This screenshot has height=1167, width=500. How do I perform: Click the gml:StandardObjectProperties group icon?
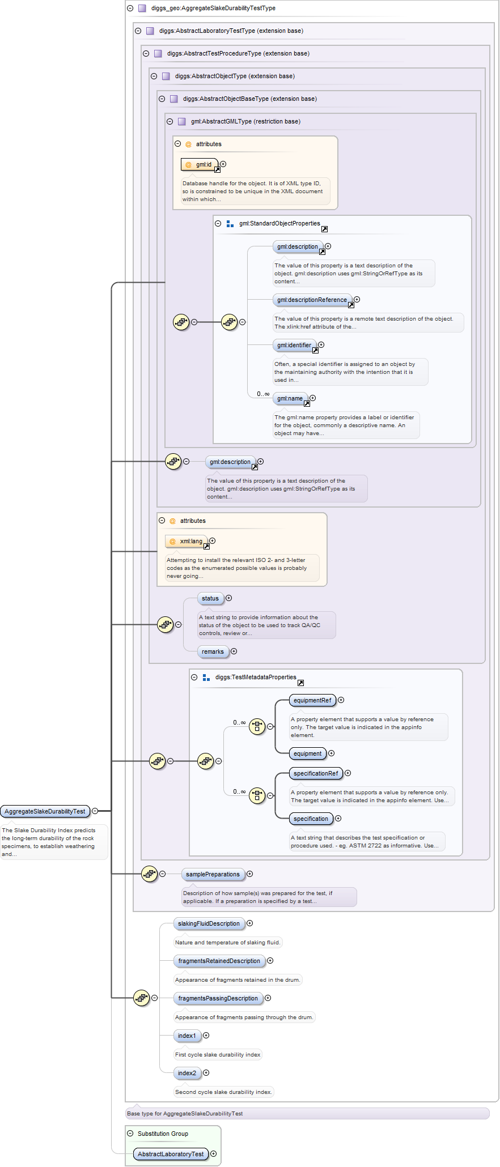click(230, 224)
